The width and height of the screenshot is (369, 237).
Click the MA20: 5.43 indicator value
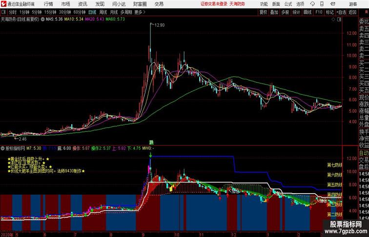click(95, 19)
